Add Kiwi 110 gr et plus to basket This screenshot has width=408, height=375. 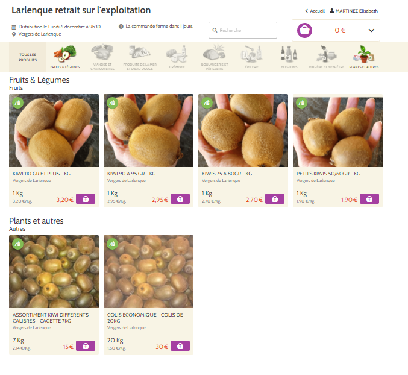(86, 199)
